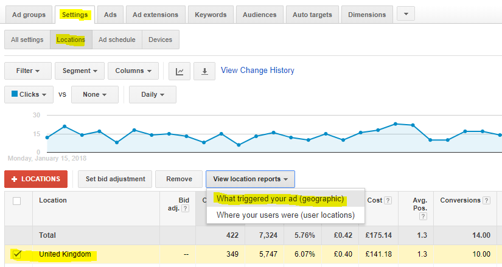502x267 pixels.
Task: Open the Ad schedule sub-tab
Action: point(117,40)
